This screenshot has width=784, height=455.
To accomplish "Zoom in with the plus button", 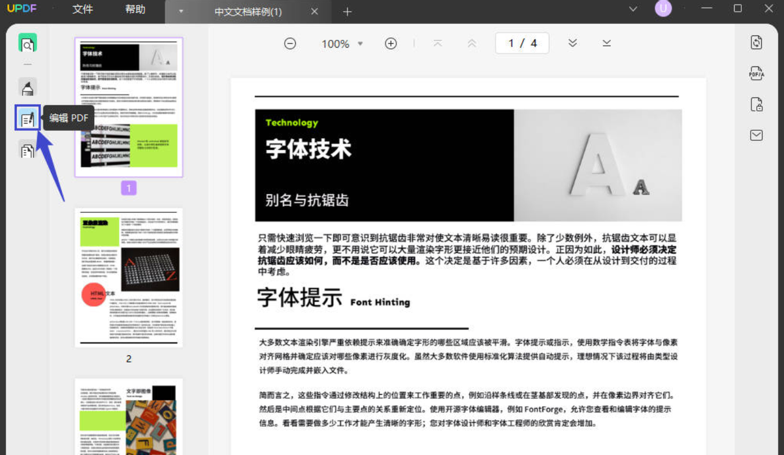I will tap(391, 44).
